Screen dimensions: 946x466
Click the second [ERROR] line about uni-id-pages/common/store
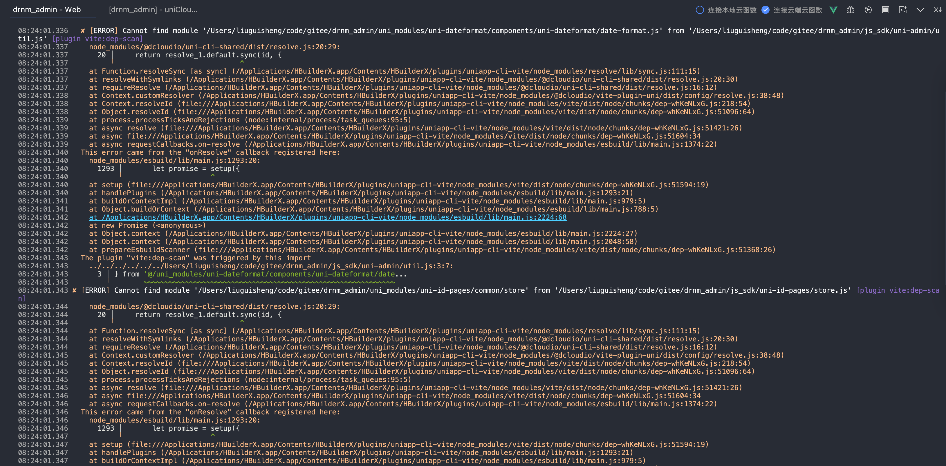click(x=479, y=294)
